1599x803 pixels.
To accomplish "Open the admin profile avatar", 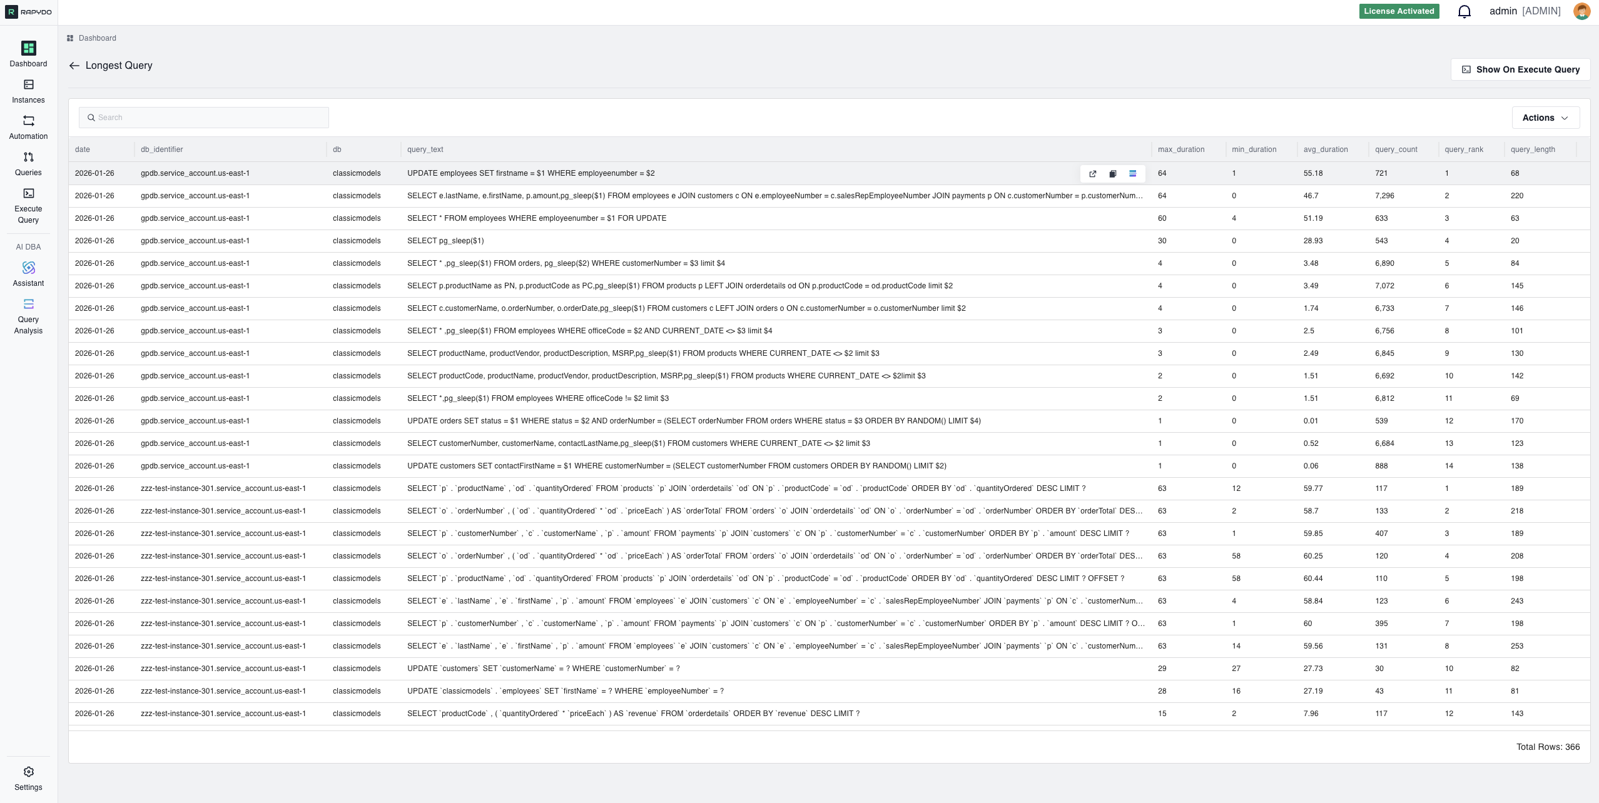I will click(x=1581, y=11).
